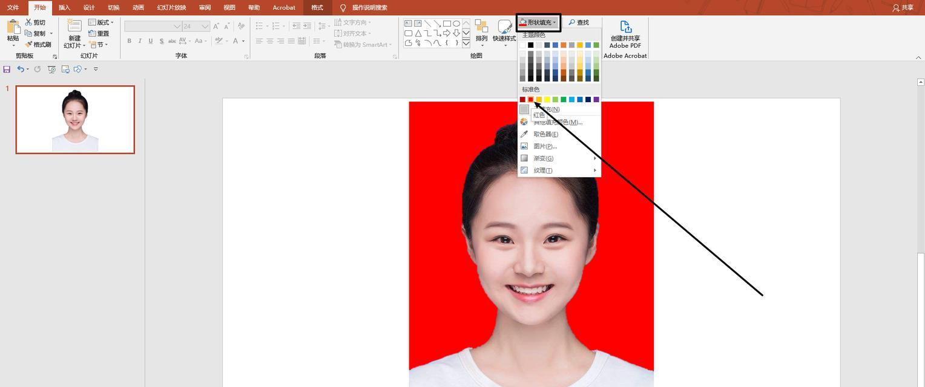Switch to the Insert (插入) tab
Screen dimensions: 925x387
coord(64,8)
